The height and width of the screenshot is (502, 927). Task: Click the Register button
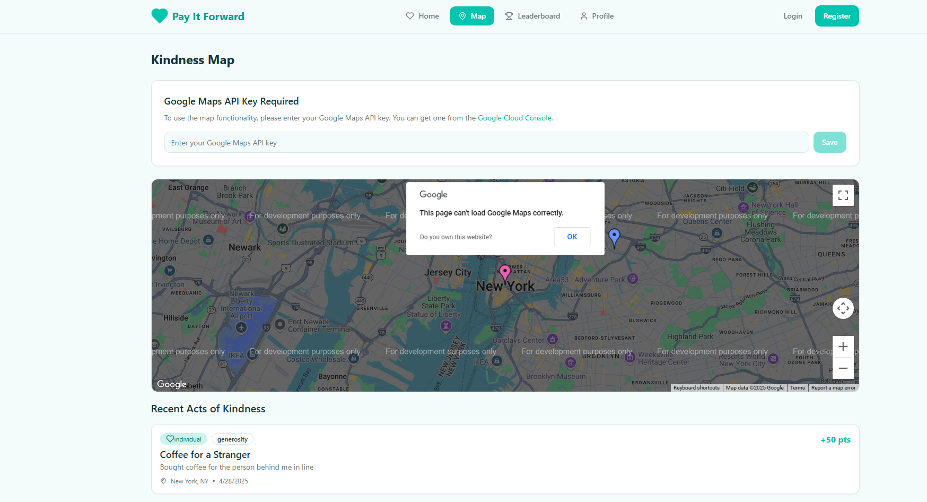(837, 16)
